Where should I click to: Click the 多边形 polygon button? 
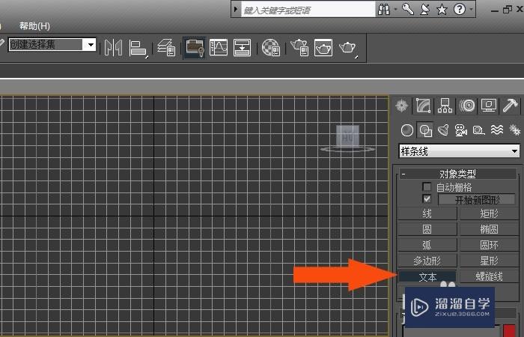coord(427,261)
